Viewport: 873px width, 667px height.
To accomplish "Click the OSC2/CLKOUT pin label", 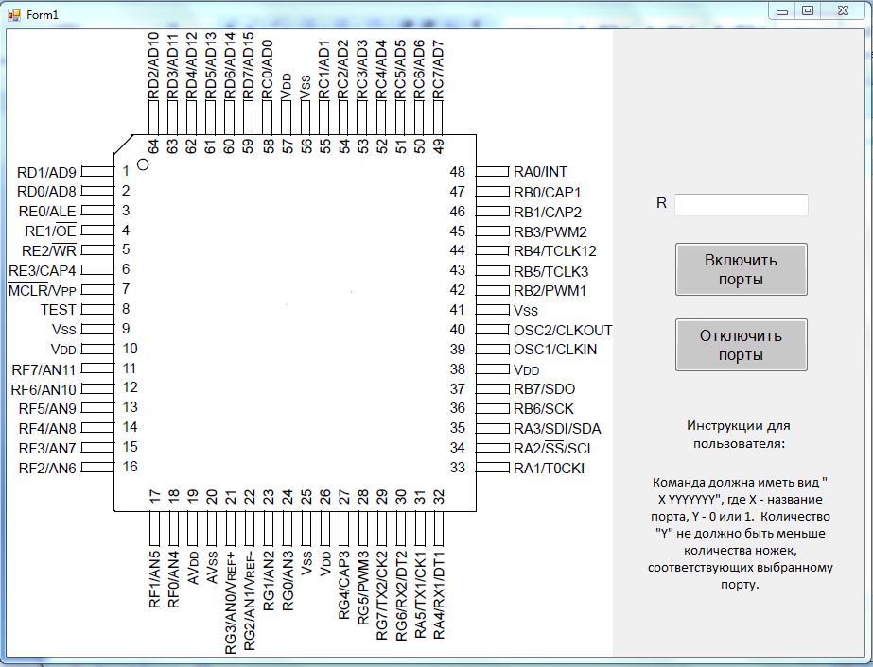I will [x=563, y=331].
